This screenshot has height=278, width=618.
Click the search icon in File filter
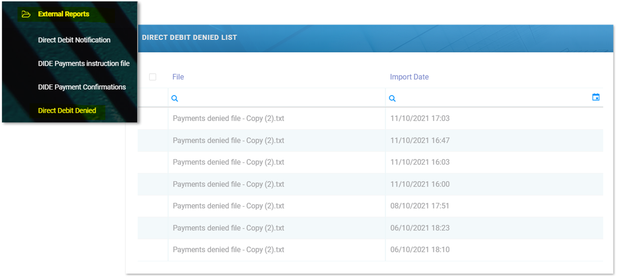coord(175,98)
